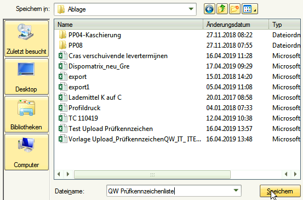Click Excel icon of Test Upload Prüfkennzeichen
Image resolution: width=303 pixels, height=200 pixels.
(x=62, y=129)
